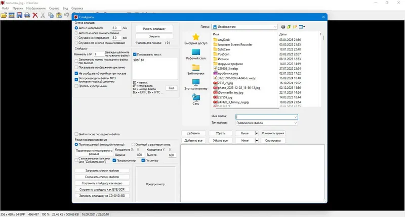Open view menu dropdown arrow in file browser
This screenshot has width=405, height=217.
tap(304, 27)
